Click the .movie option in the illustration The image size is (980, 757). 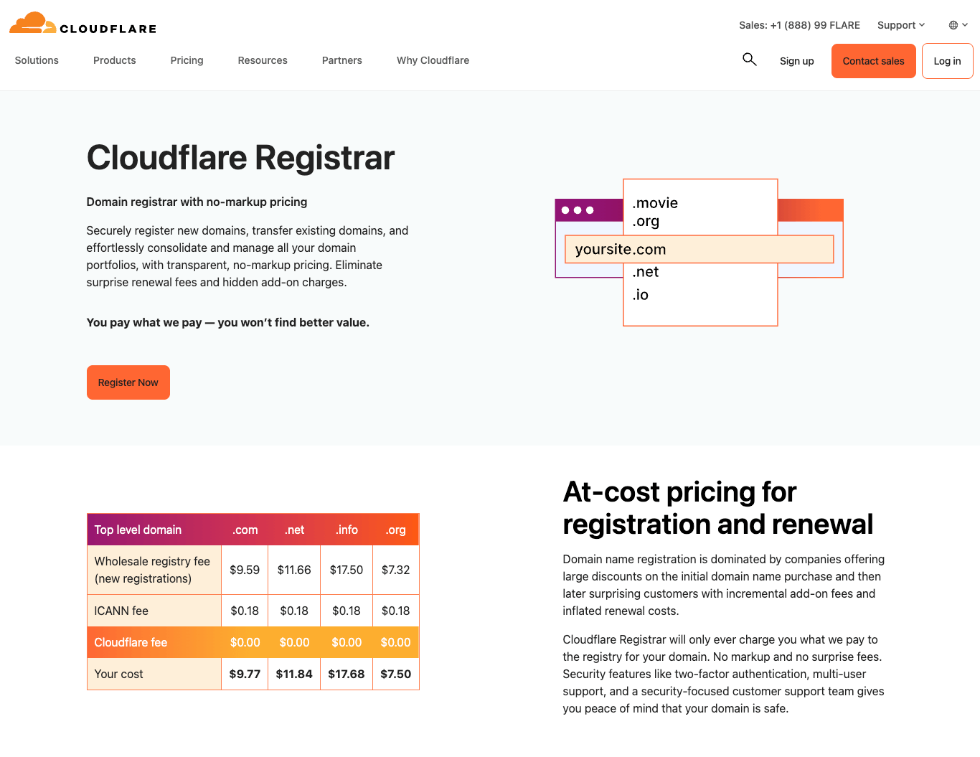click(x=655, y=203)
